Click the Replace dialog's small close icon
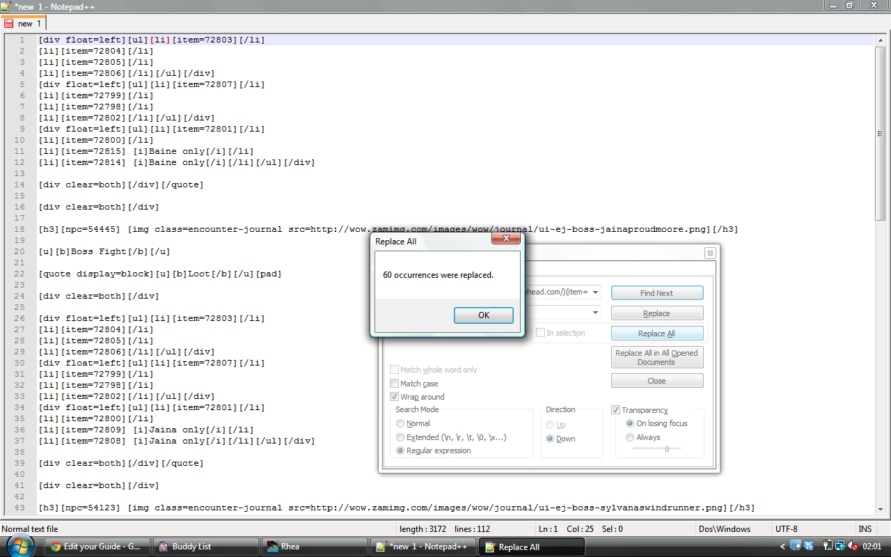891x557 pixels. tap(709, 253)
